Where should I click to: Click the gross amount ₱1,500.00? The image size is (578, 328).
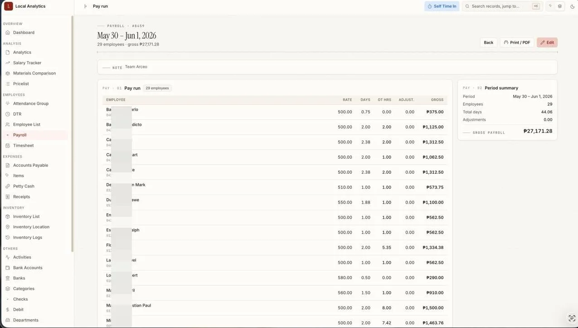433,308
